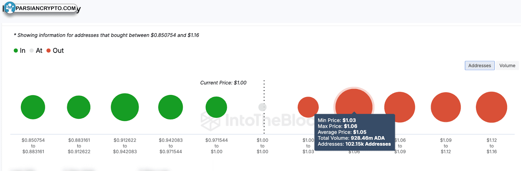Select the green bubble for $0.971544 to $1.00
This screenshot has width=521, height=171.
point(216,107)
